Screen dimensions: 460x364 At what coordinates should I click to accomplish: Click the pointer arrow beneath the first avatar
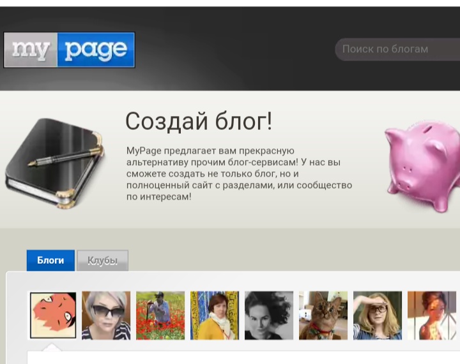point(52,347)
